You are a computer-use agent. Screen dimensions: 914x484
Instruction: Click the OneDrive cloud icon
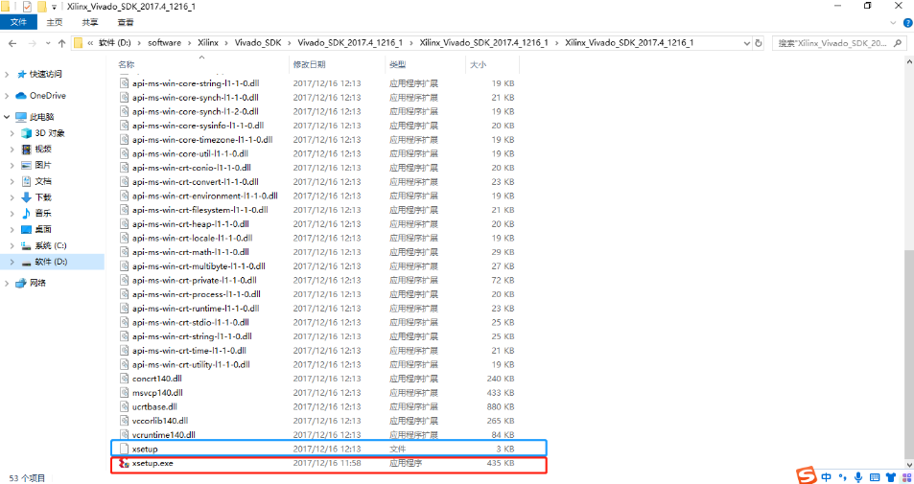pos(21,96)
